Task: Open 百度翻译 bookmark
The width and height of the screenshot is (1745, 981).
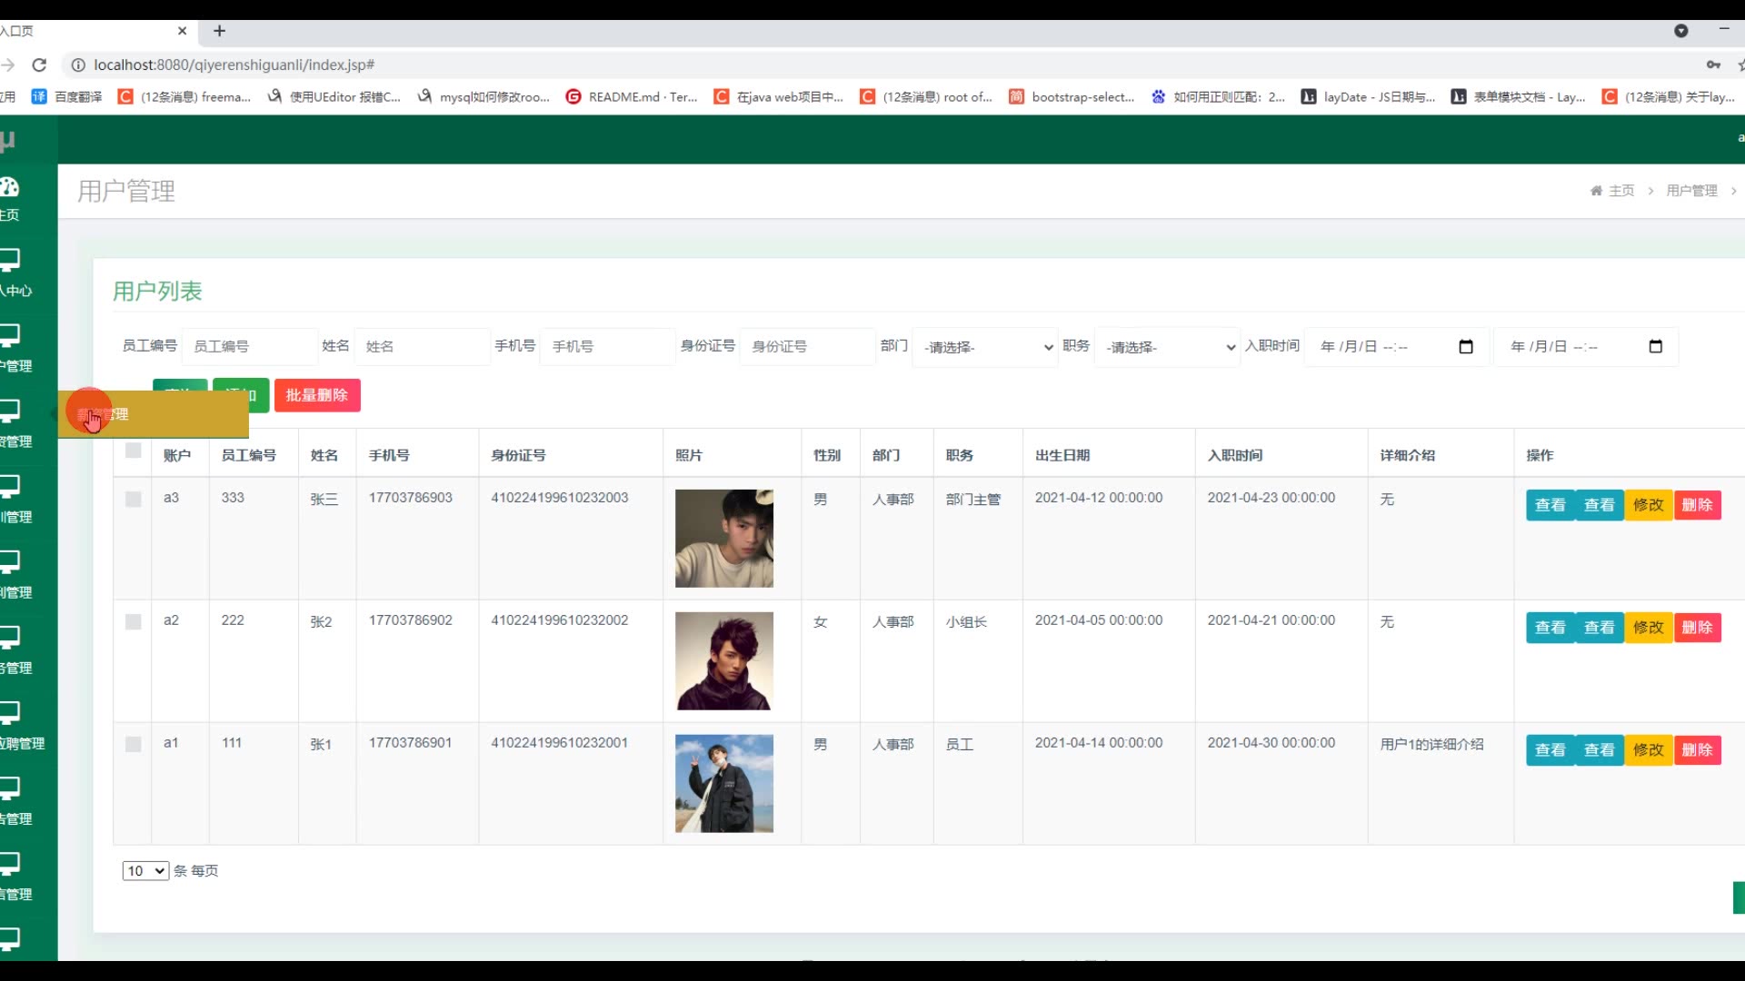Action: [x=67, y=96]
